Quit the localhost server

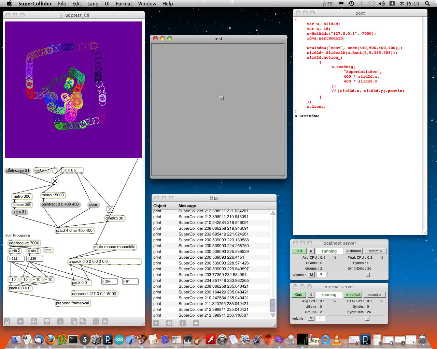(299, 251)
